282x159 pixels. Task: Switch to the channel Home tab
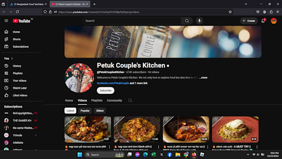[69, 100]
